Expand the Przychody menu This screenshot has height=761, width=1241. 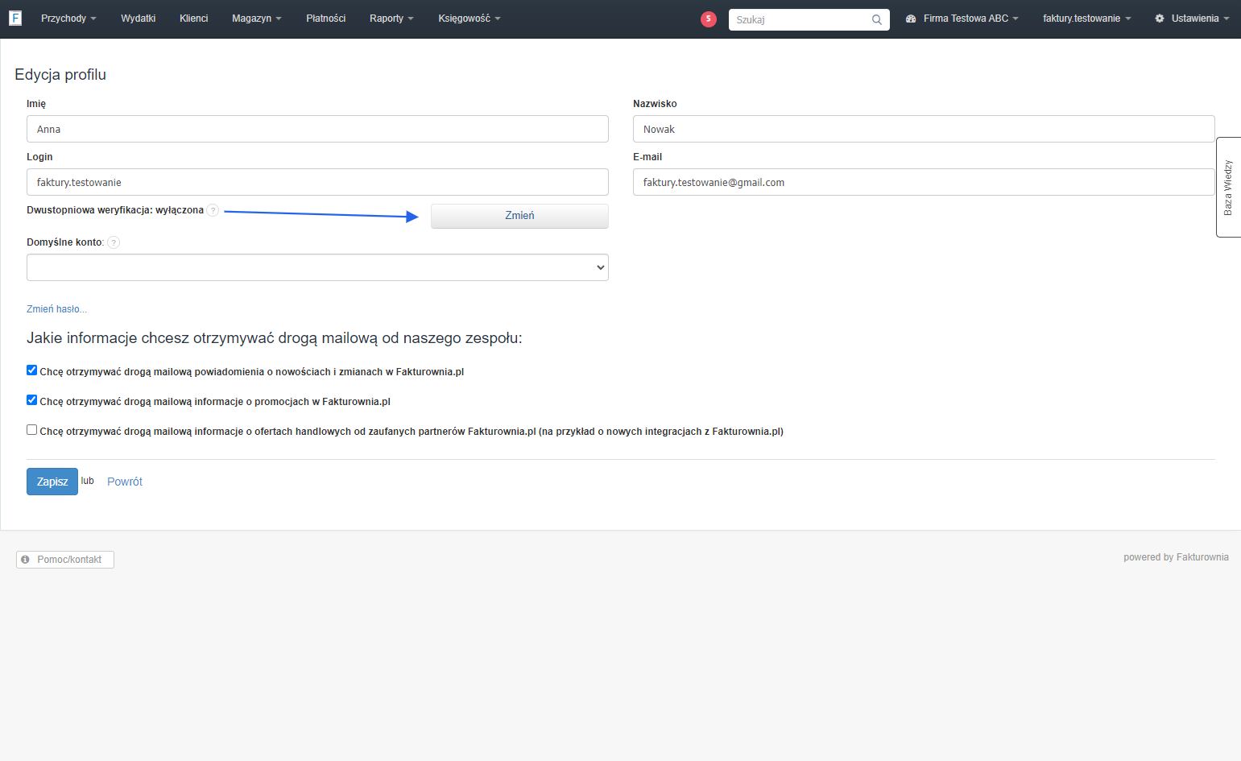(x=68, y=19)
